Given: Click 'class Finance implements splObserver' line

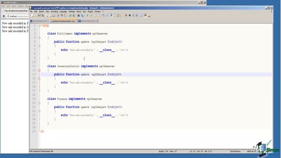Looking at the screenshot, I should 75,99.
